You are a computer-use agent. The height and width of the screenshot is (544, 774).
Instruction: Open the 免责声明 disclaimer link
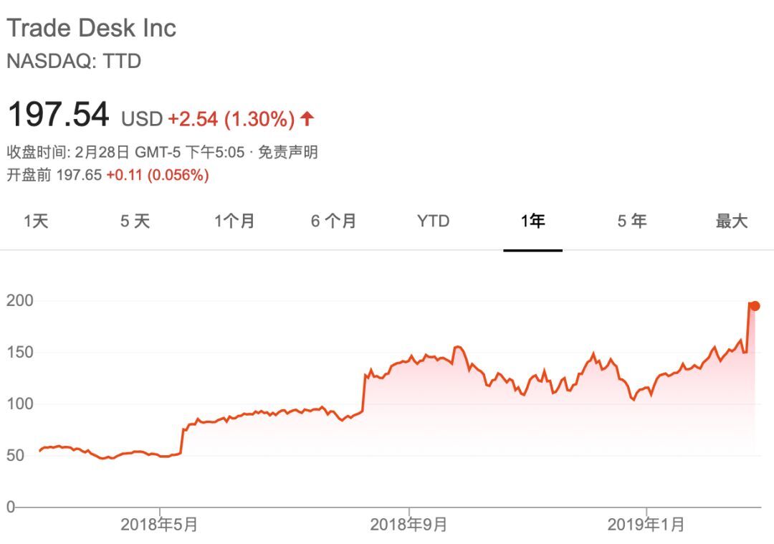[288, 152]
